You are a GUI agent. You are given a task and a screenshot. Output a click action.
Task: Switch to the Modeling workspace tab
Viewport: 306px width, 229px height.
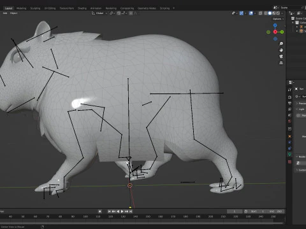pyautogui.click(x=21, y=8)
